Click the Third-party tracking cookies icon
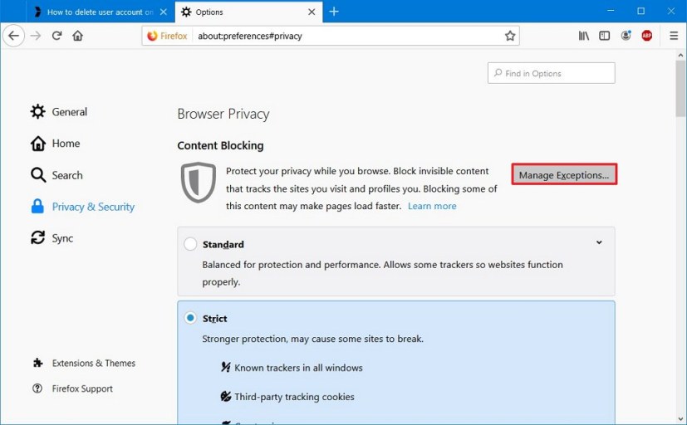687x425 pixels. tap(226, 397)
